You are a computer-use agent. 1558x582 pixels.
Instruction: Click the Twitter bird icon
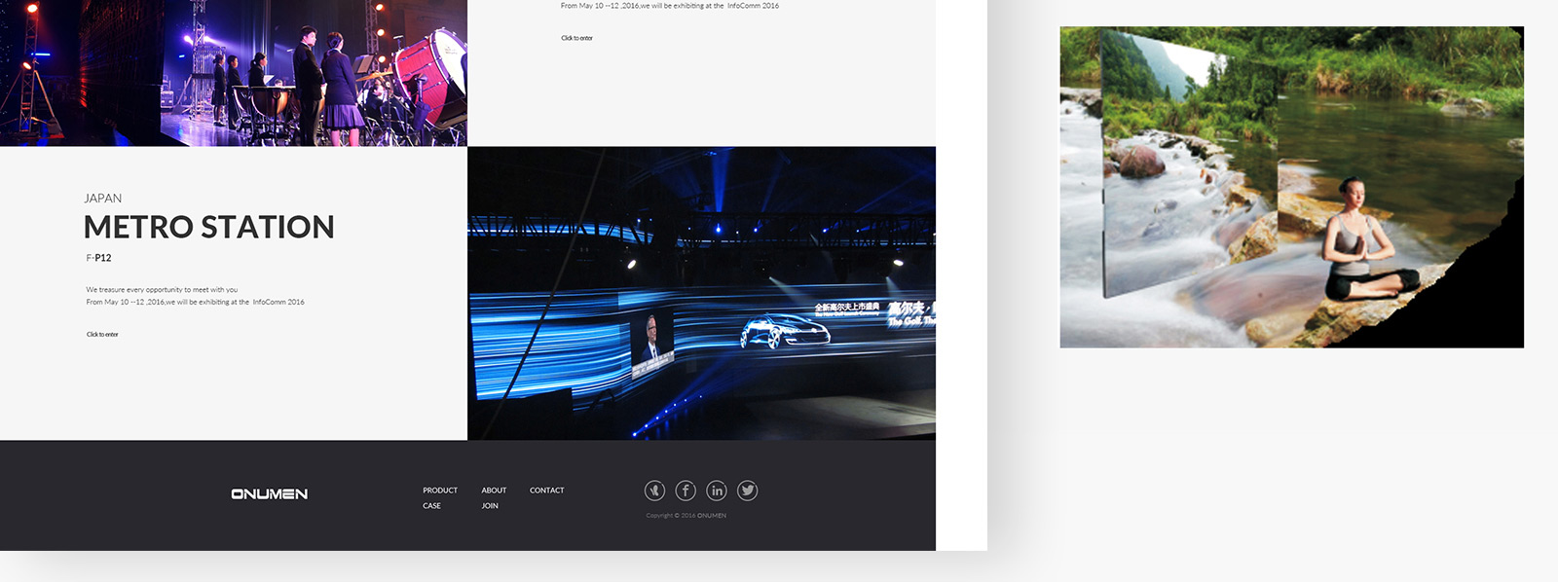747,491
